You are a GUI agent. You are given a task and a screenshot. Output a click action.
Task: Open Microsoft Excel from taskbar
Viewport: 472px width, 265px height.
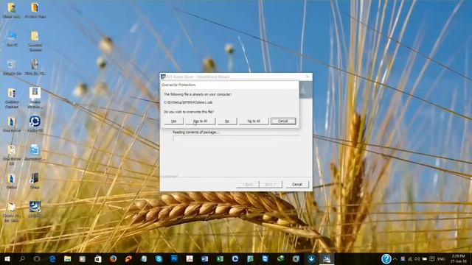[x=220, y=258]
